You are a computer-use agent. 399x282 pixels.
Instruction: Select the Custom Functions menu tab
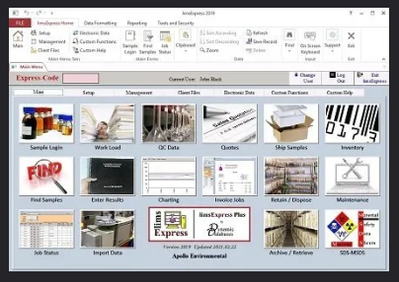290,93
